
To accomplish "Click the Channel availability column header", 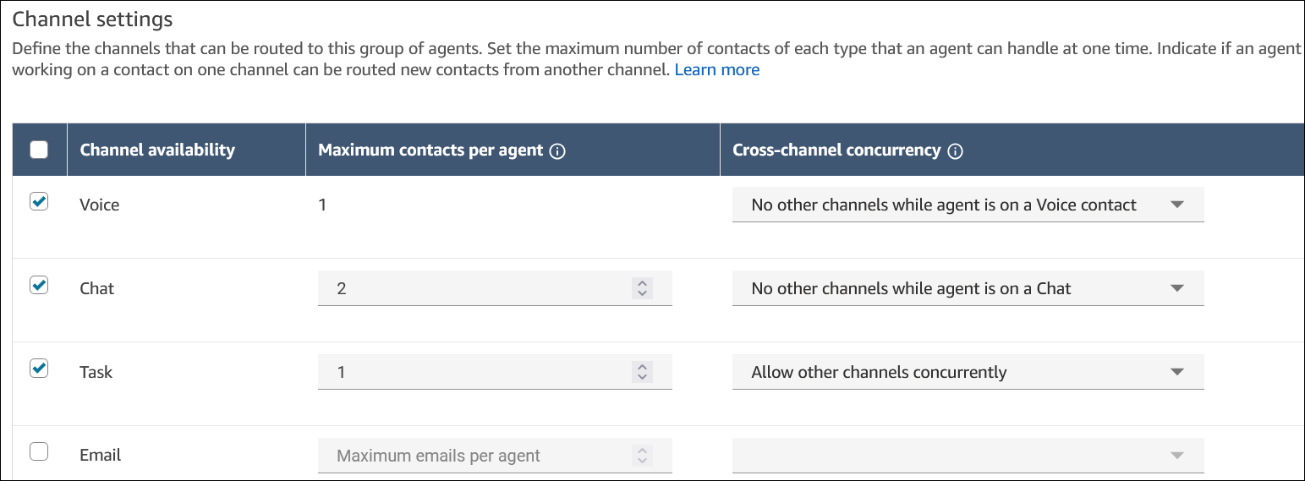I will [157, 150].
